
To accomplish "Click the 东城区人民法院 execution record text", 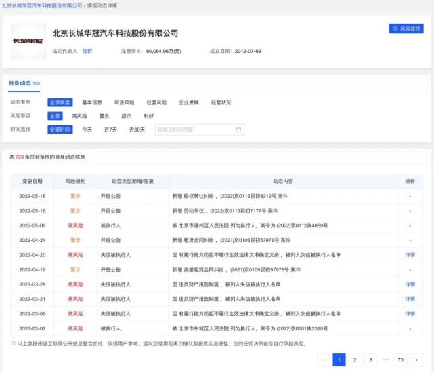I will tap(250, 328).
